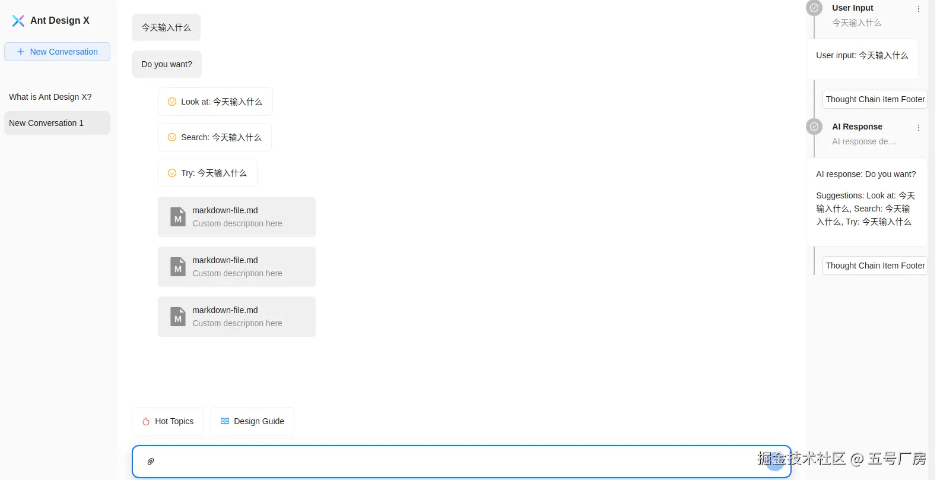The width and height of the screenshot is (940, 480).
Task: Open the first markdown-file.md card
Action: [x=237, y=217]
